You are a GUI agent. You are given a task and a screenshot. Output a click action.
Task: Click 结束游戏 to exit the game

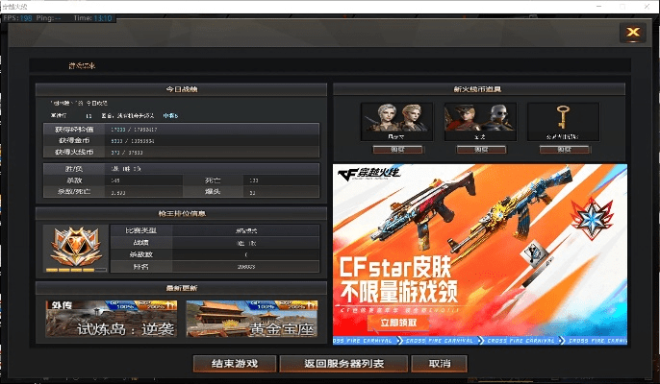coord(235,364)
